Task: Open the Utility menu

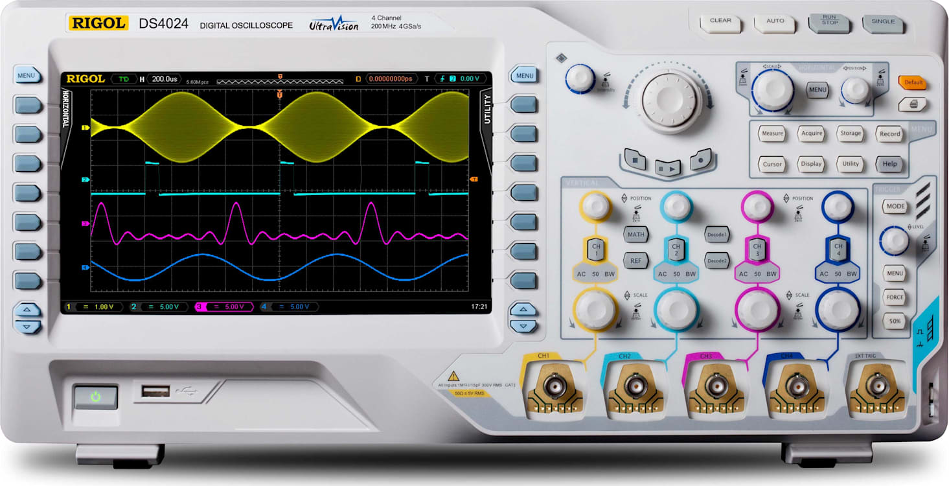Action: [851, 165]
